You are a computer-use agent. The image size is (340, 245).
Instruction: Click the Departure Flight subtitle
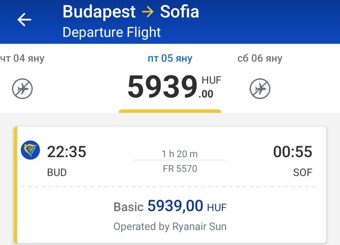[111, 32]
